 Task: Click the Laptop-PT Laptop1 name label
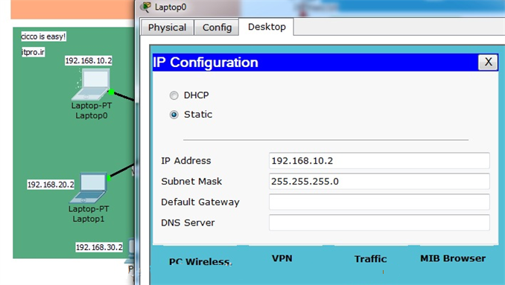point(89,214)
